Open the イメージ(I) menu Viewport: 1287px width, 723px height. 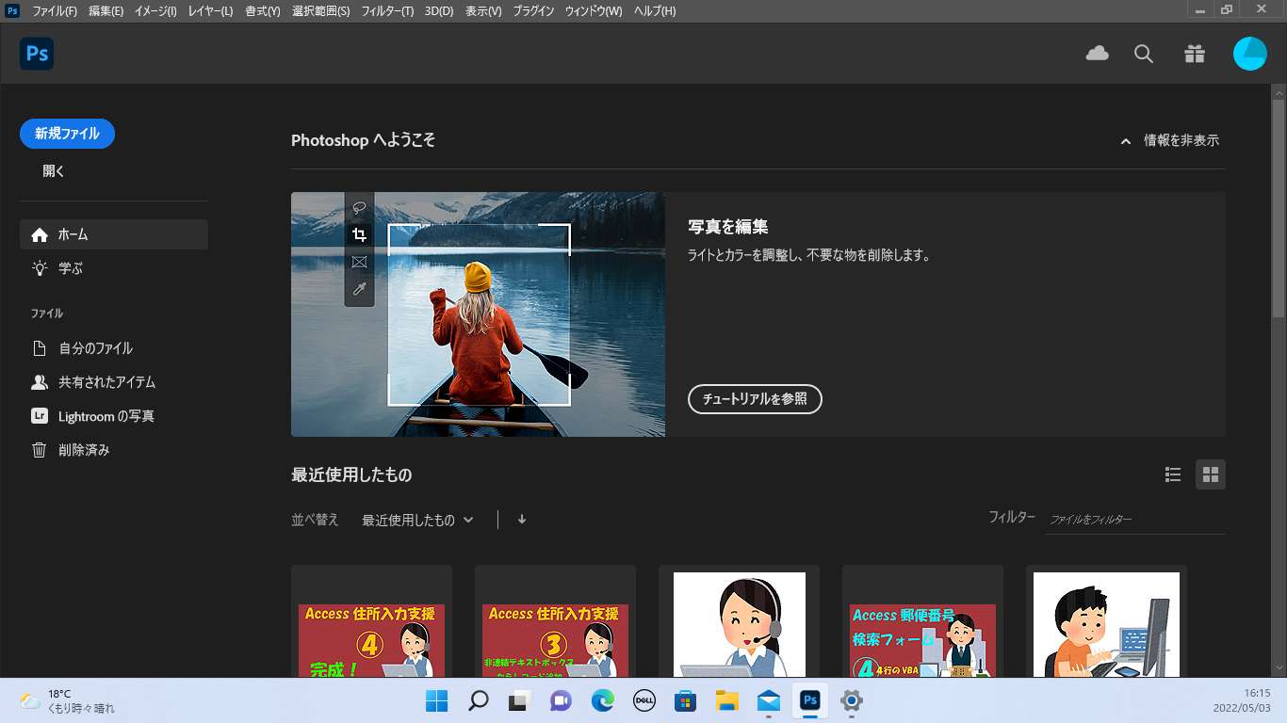pos(155,11)
